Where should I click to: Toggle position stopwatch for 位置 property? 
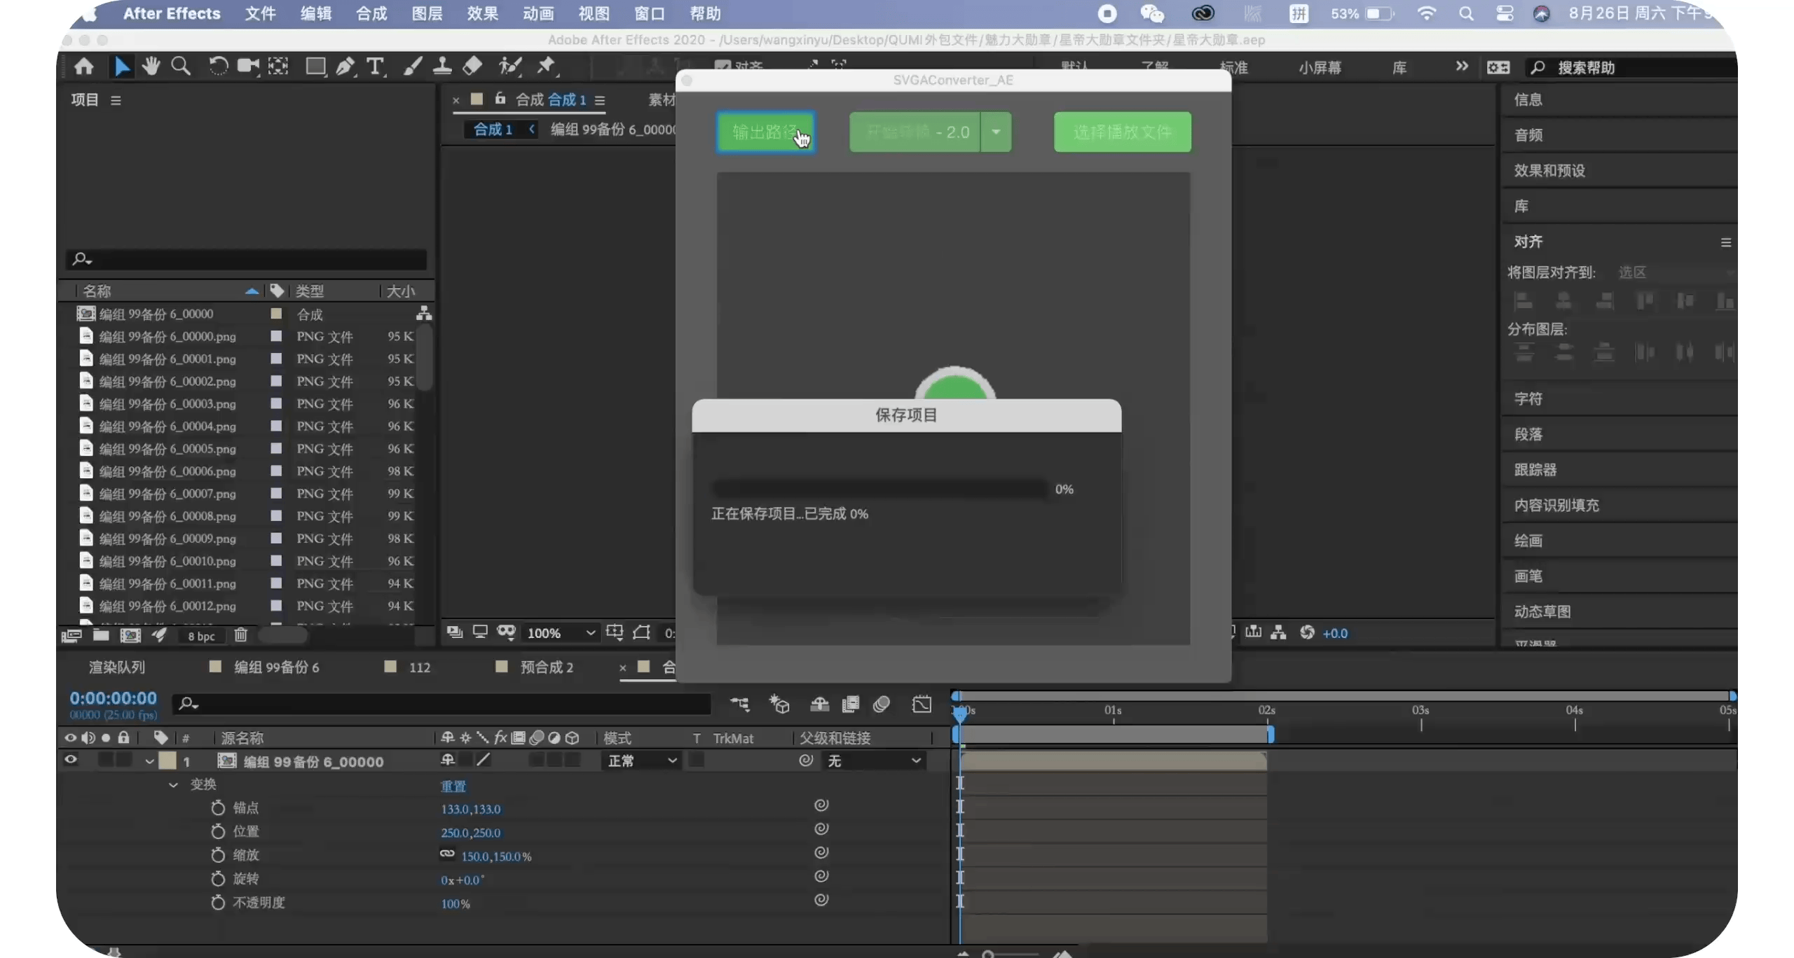(x=218, y=831)
